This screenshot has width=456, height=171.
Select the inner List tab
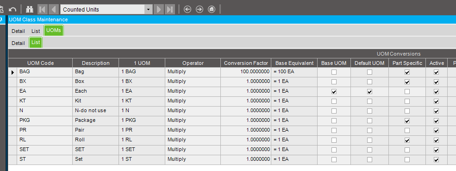coord(36,43)
